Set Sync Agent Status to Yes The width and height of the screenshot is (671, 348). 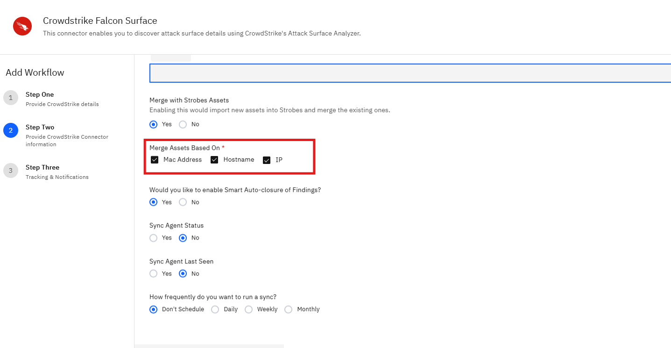pos(154,238)
